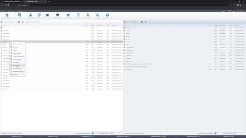Click the left panel Тип column header
Screen dimensions: 246x138
pos(86,25)
